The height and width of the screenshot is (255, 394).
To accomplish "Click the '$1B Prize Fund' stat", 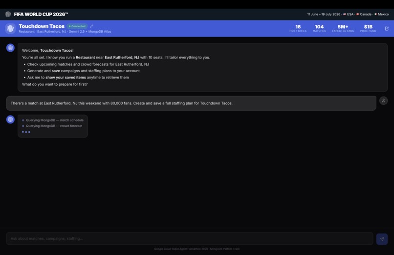I will [x=368, y=28].
